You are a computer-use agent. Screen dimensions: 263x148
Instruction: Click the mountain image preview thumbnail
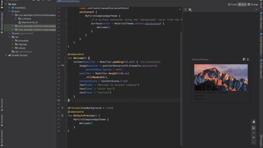click(x=221, y=78)
